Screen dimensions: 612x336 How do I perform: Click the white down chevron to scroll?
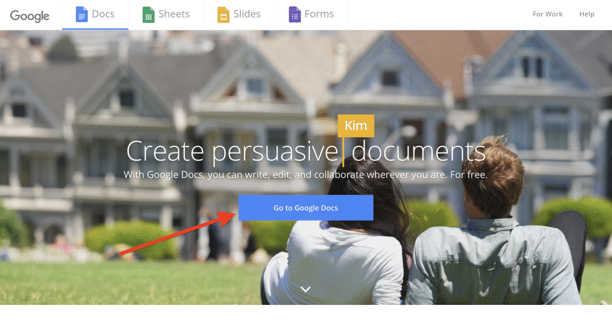pyautogui.click(x=305, y=289)
